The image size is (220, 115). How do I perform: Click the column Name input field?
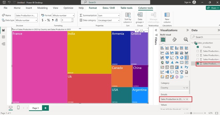(x=26, y=16)
